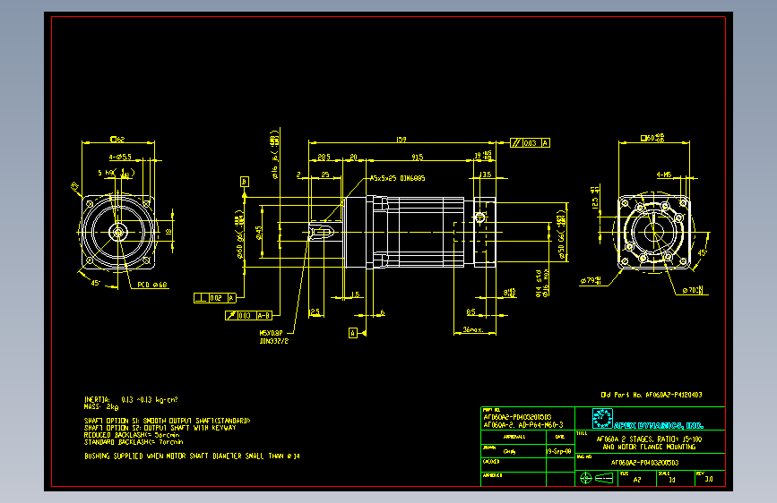This screenshot has width=777, height=503.
Task: Select the 13.5 dimension near motor flange
Action: click(486, 175)
